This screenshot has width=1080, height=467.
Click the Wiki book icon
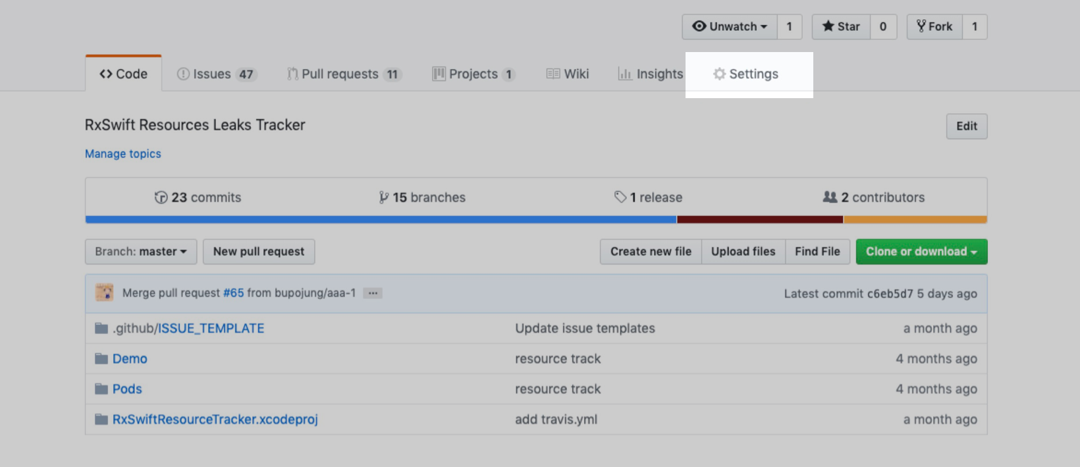click(x=553, y=74)
